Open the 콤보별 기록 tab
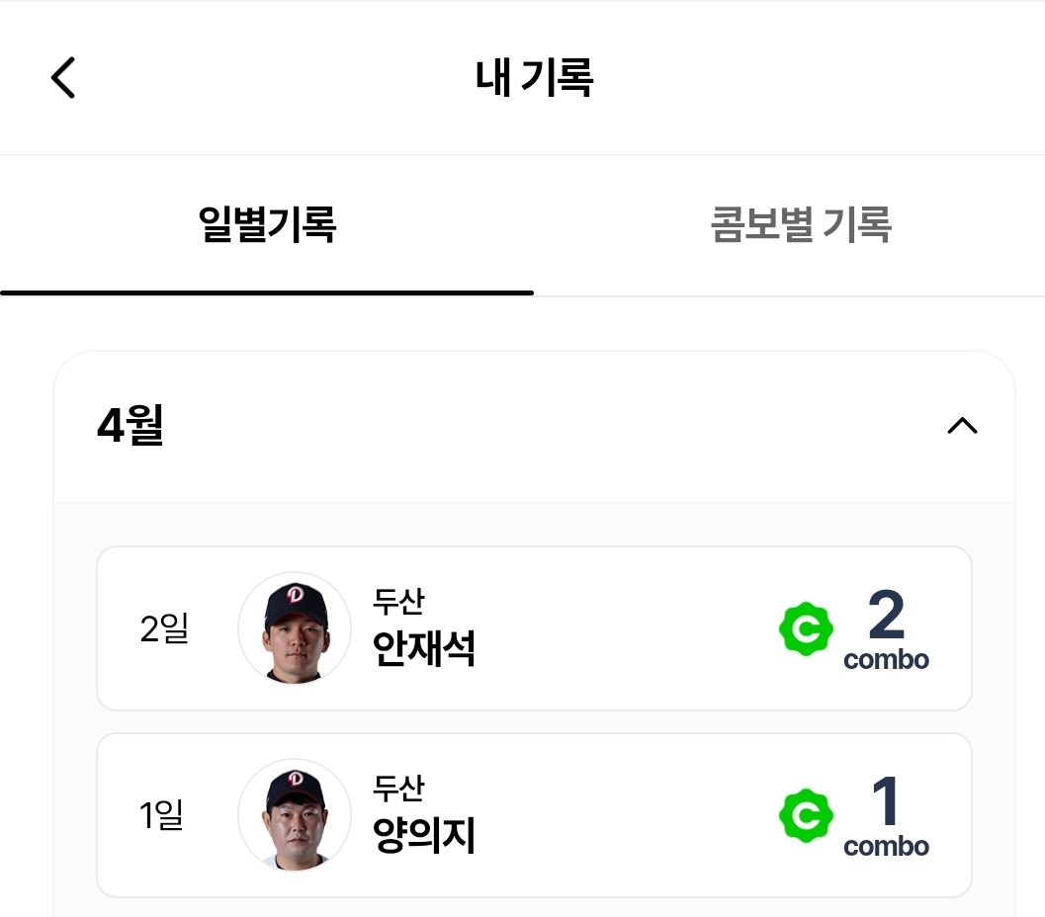Viewport: 1045px width, 917px height. (801, 226)
